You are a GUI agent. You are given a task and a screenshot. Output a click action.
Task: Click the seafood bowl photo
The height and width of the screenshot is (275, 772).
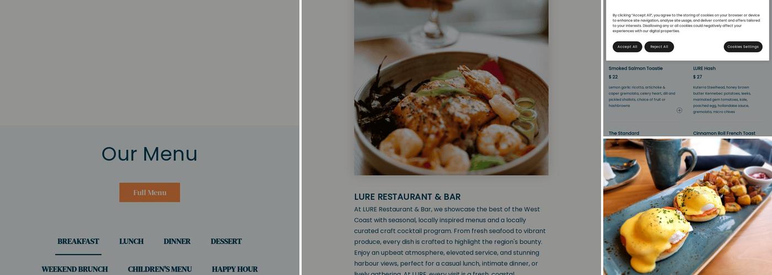(451, 87)
